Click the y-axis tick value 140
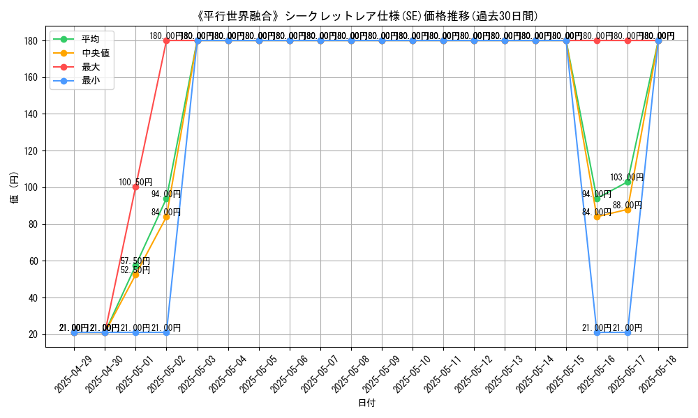Viewport: 698px width, 418px height. [31, 114]
